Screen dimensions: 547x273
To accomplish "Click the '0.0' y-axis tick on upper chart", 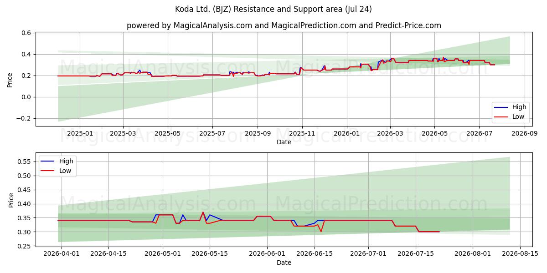I will pyautogui.click(x=26, y=97).
